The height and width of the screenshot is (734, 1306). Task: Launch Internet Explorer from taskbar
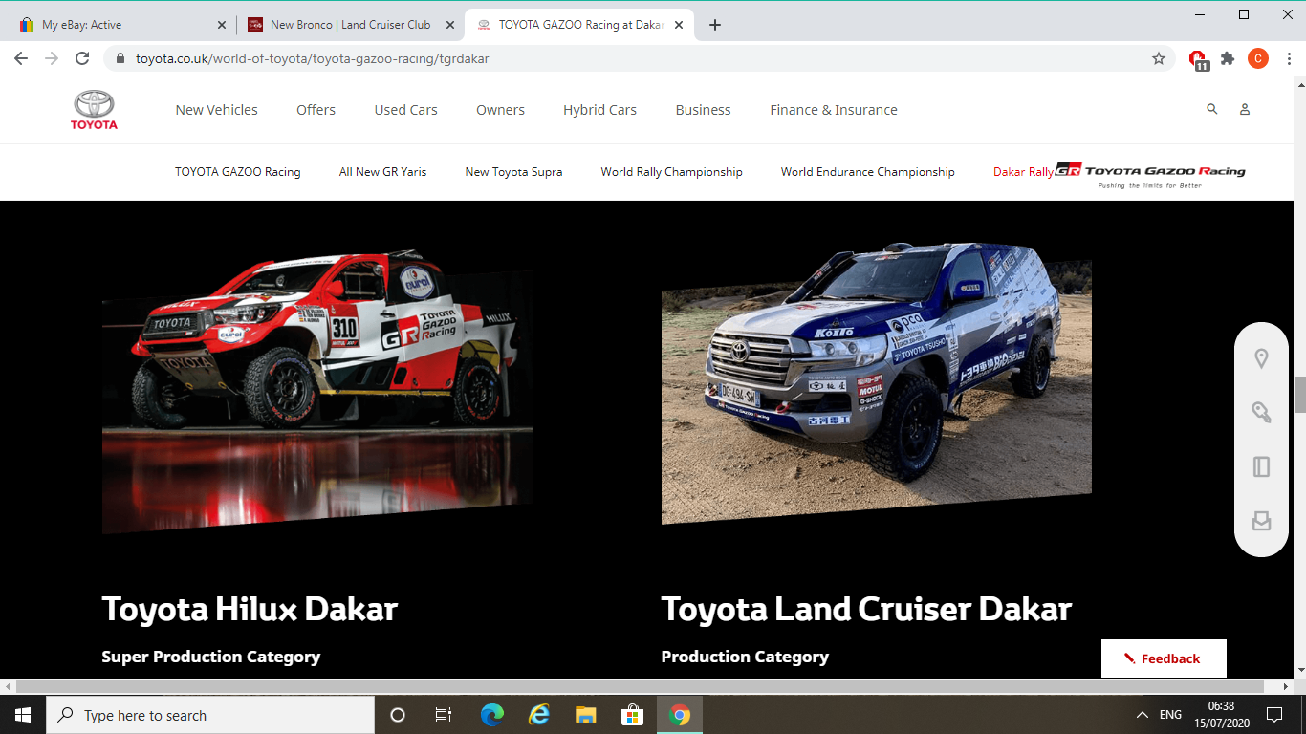pyautogui.click(x=539, y=715)
